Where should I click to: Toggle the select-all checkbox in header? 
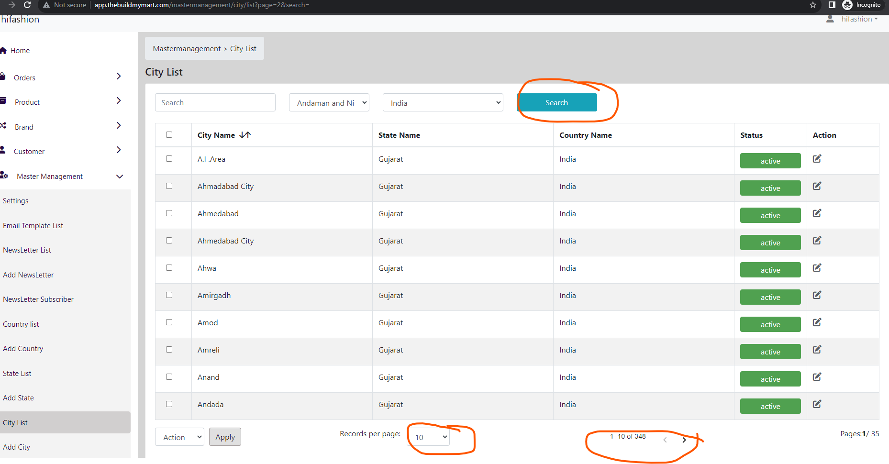pos(169,134)
